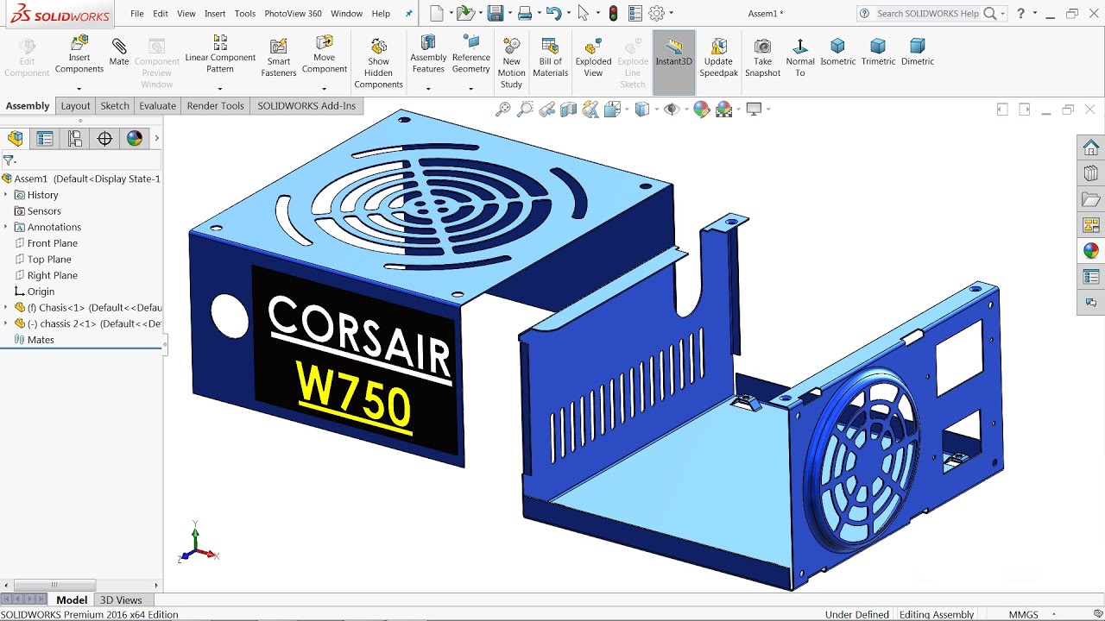1105x621 pixels.
Task: Open Bill of Materials
Action: [550, 58]
